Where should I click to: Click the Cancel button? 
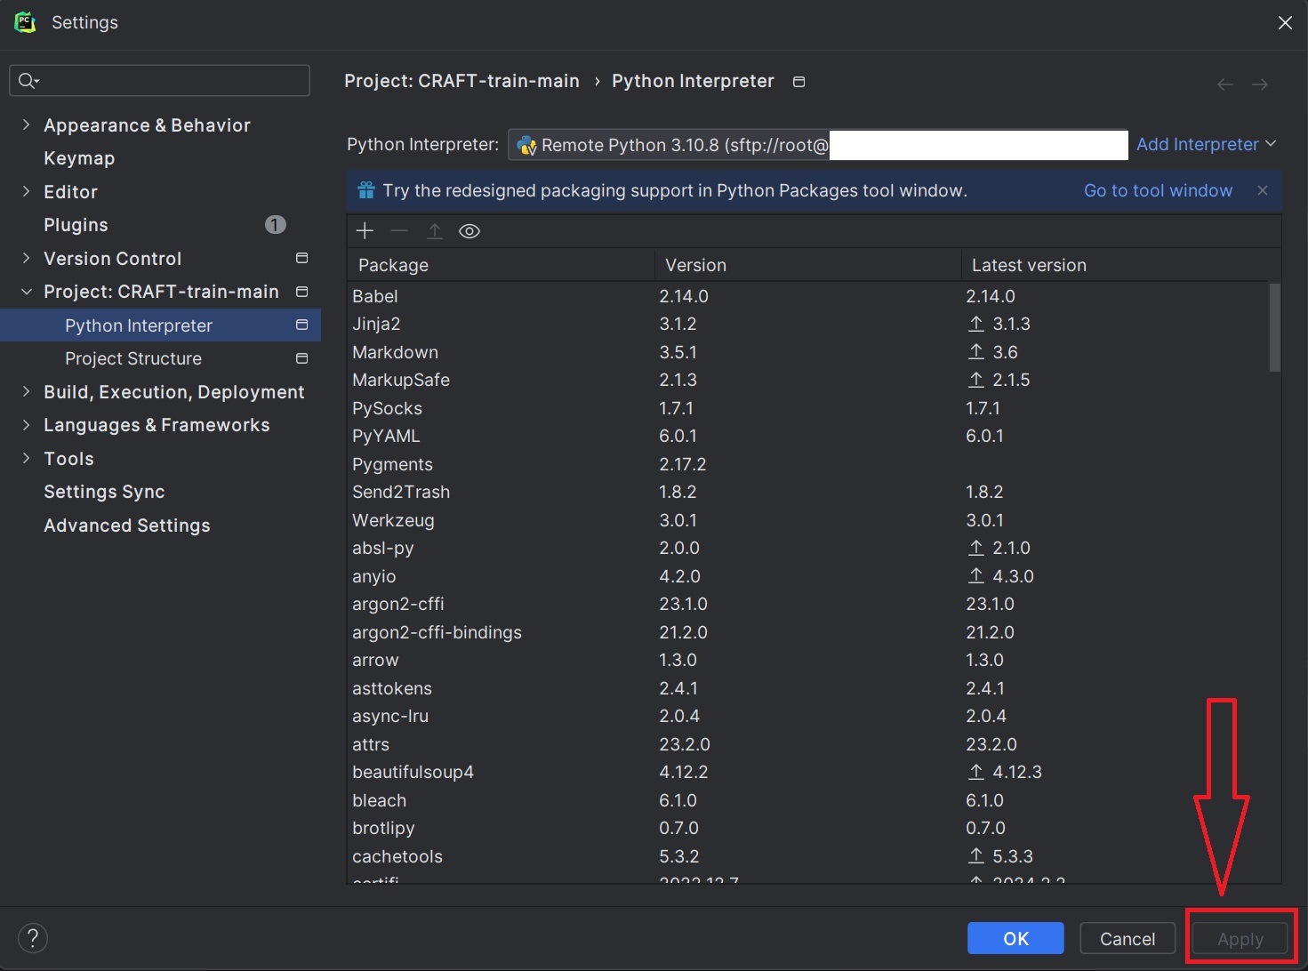[x=1127, y=938]
